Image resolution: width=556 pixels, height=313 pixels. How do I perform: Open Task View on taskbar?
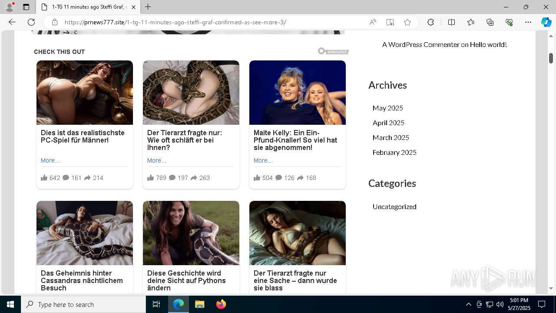point(156,304)
